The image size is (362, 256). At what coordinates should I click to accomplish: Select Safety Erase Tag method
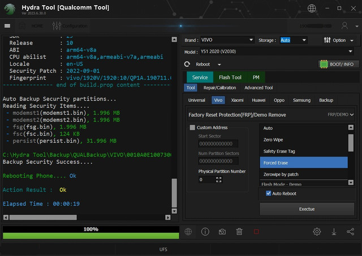point(304,151)
